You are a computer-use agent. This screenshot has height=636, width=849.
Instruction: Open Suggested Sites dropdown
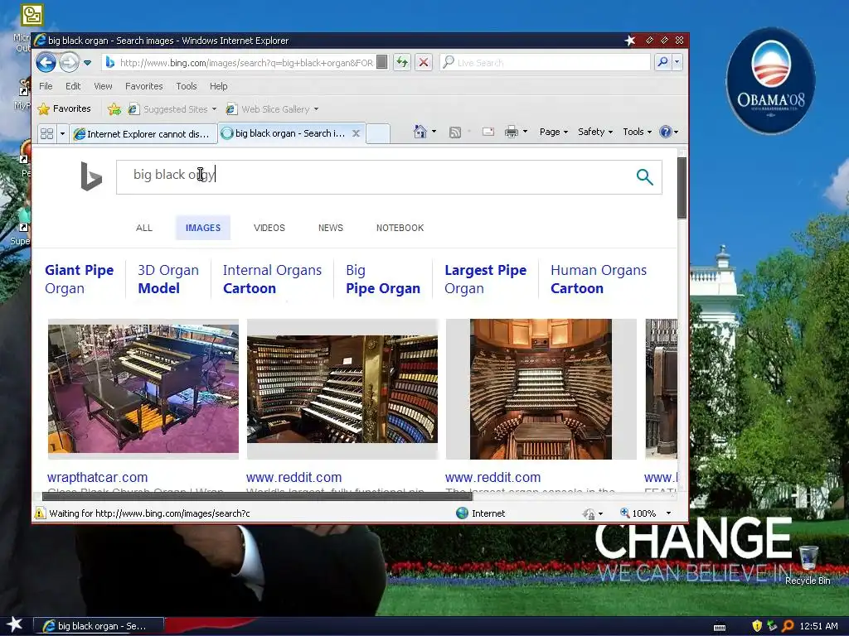click(x=172, y=109)
